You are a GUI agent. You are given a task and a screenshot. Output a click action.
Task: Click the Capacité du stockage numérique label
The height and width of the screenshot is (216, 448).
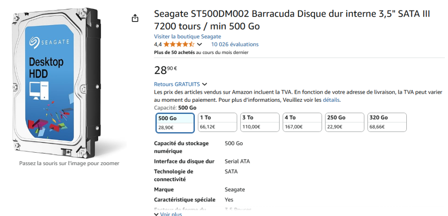pyautogui.click(x=181, y=147)
